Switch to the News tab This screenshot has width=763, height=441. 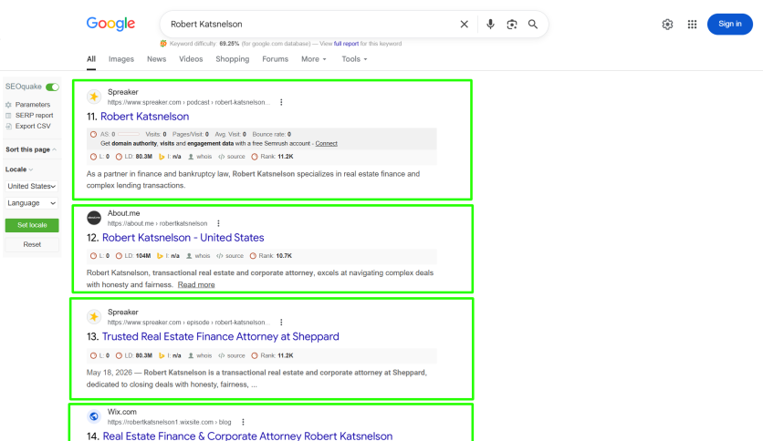coord(157,59)
